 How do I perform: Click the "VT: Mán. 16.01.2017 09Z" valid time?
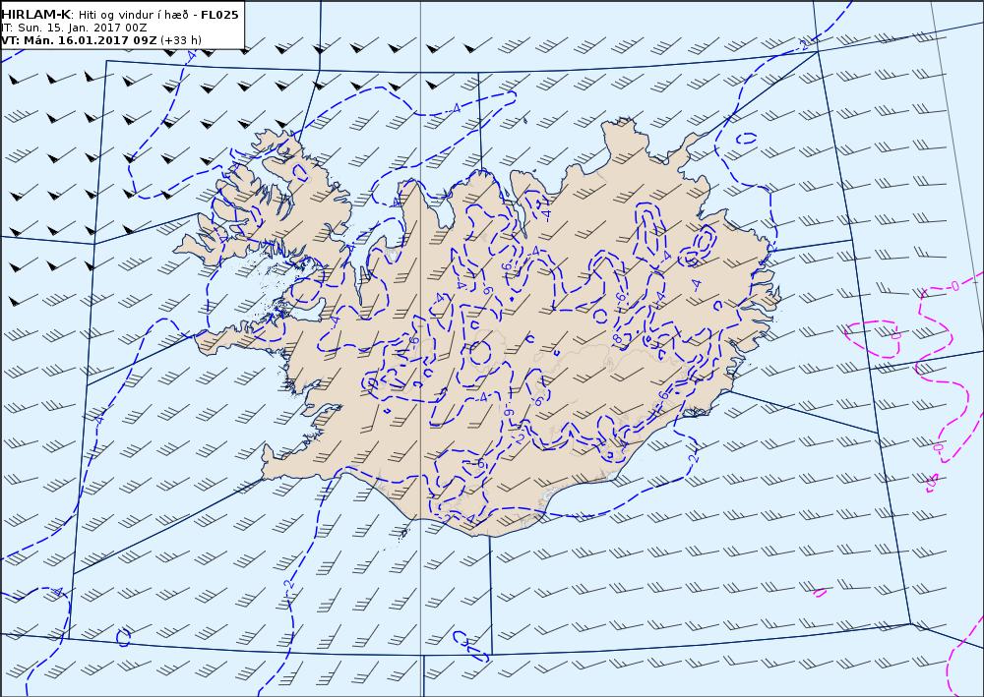(79, 40)
